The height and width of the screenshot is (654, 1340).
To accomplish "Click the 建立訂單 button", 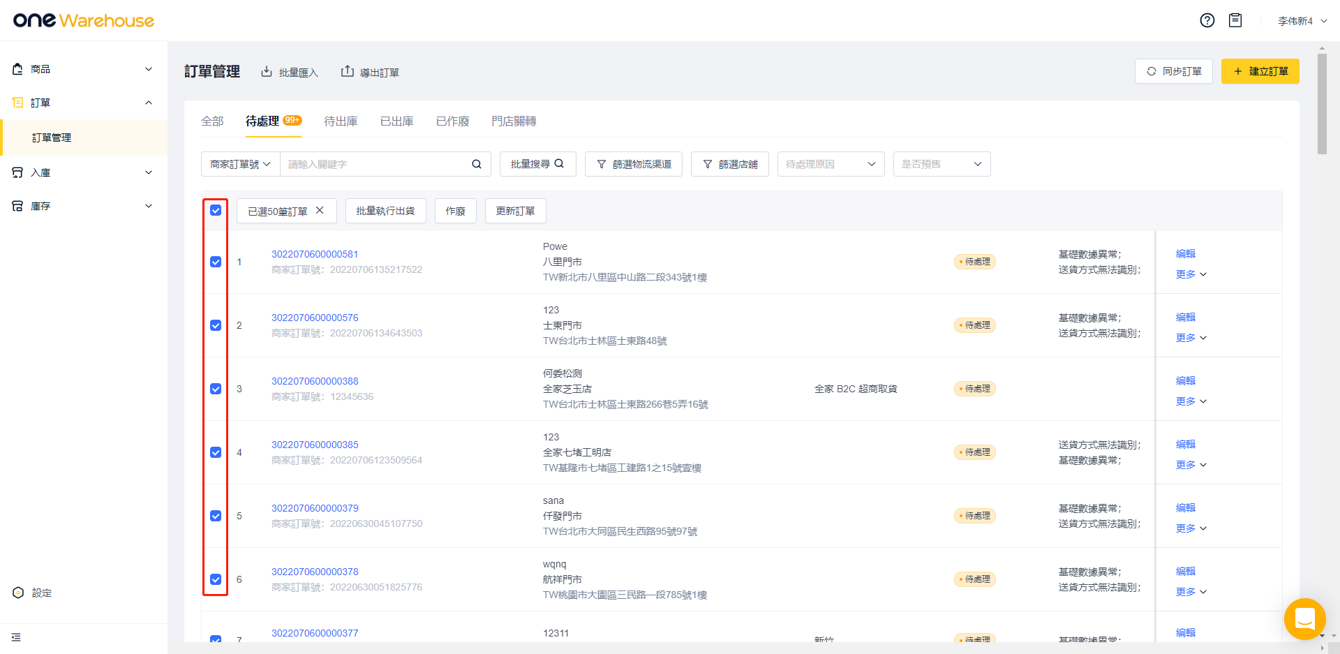I will 1260,71.
